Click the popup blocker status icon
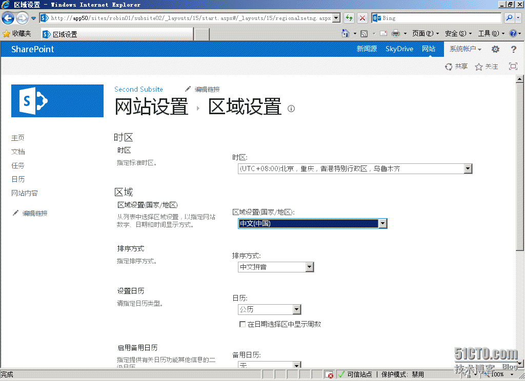 pyautogui.click(x=329, y=375)
